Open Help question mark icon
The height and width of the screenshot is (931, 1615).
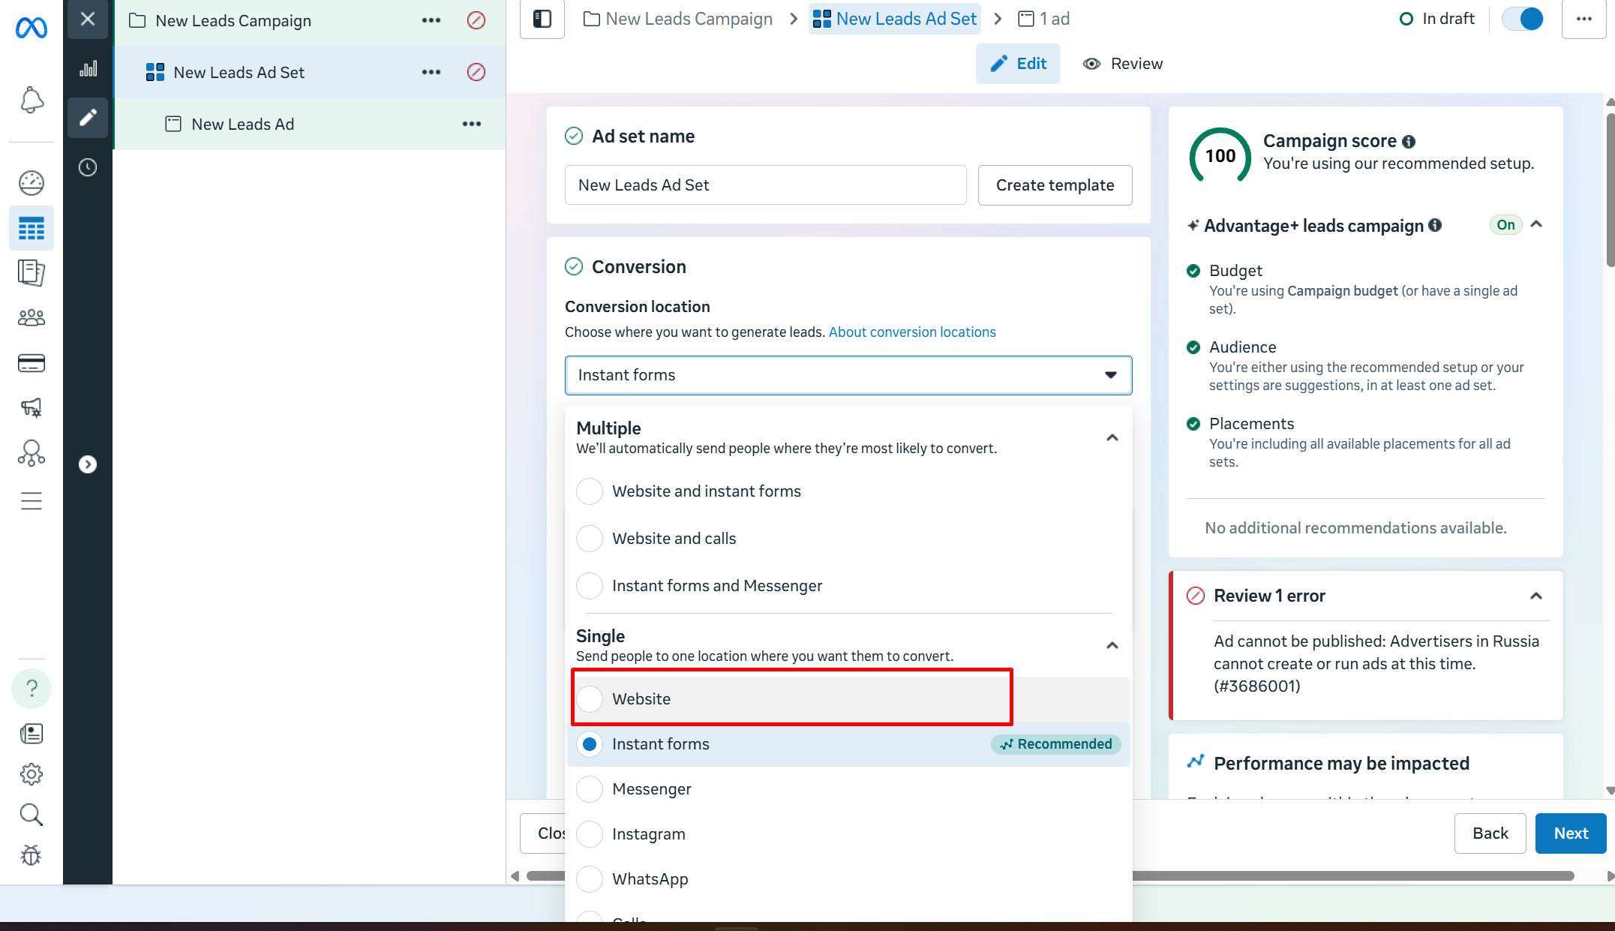(32, 688)
